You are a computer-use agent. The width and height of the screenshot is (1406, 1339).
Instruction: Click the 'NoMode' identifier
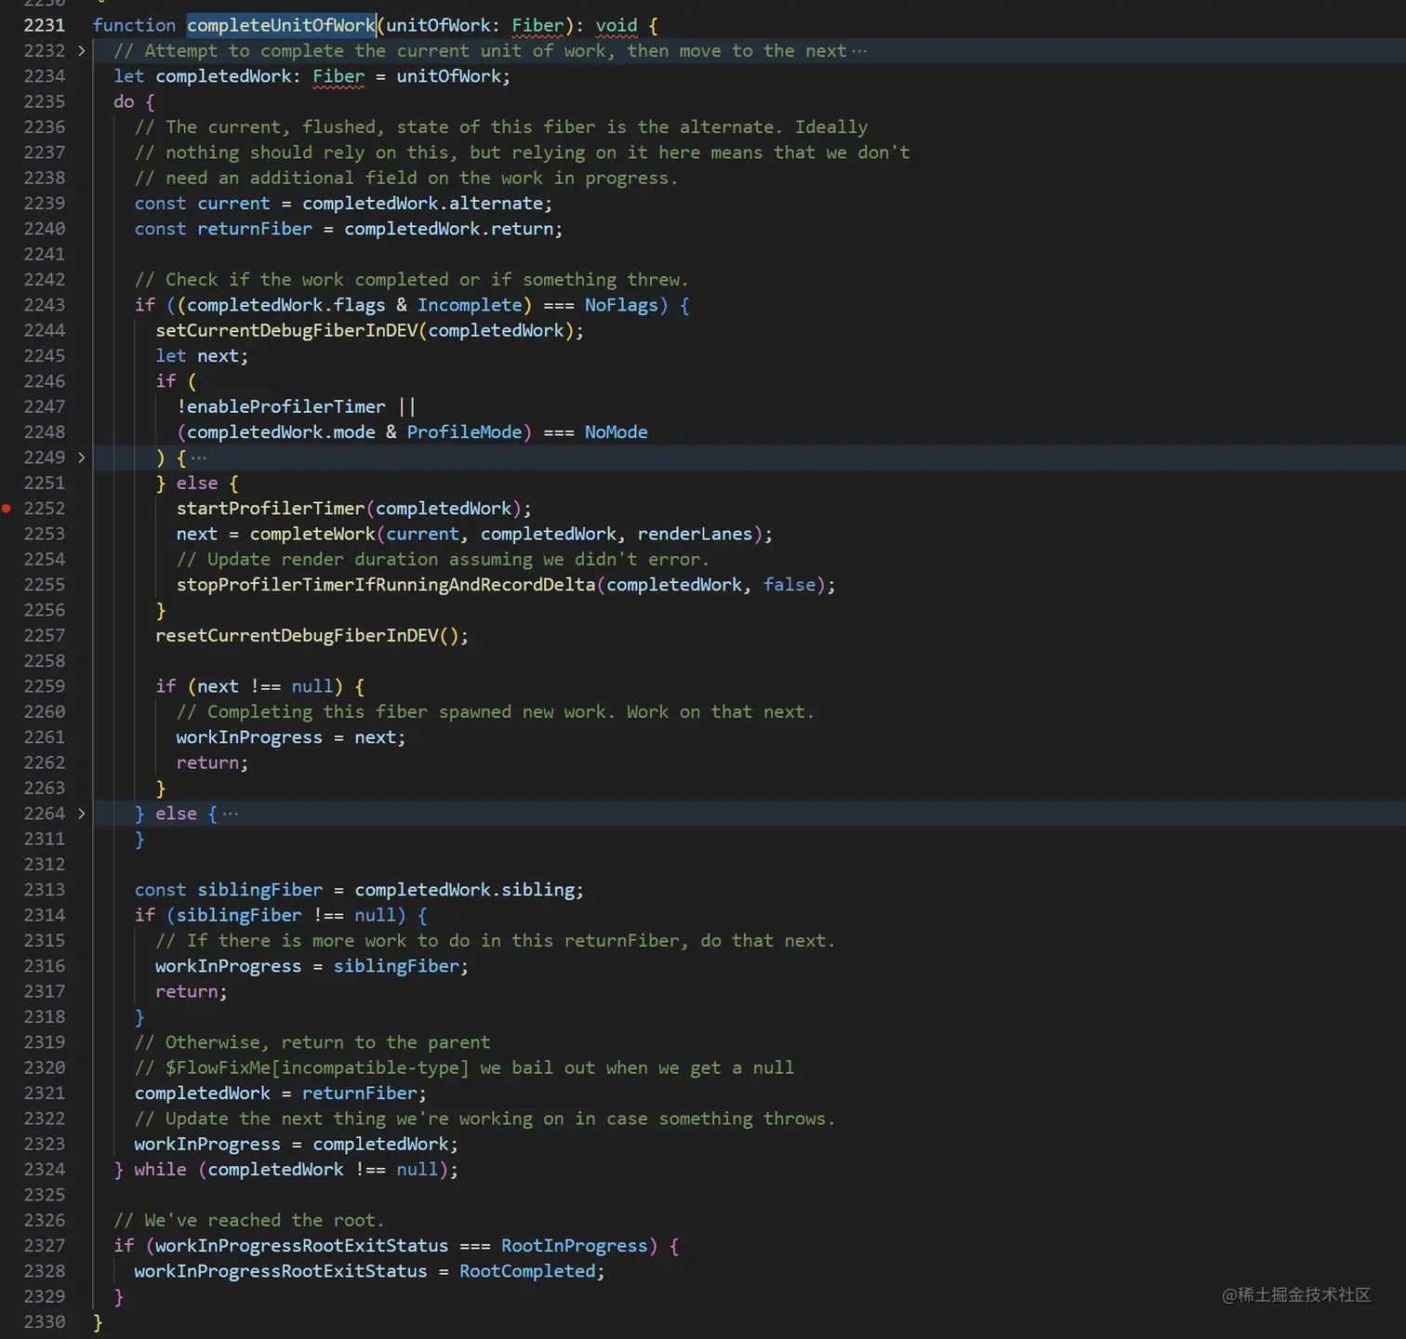pyautogui.click(x=617, y=432)
